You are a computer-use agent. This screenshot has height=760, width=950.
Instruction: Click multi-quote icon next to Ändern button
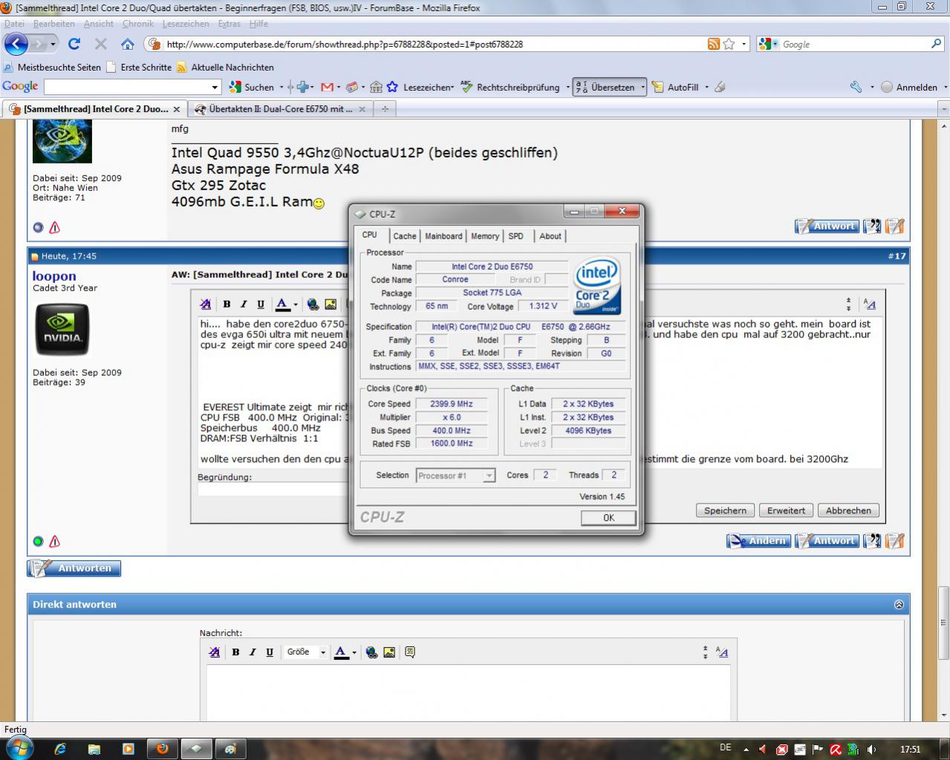tap(872, 541)
